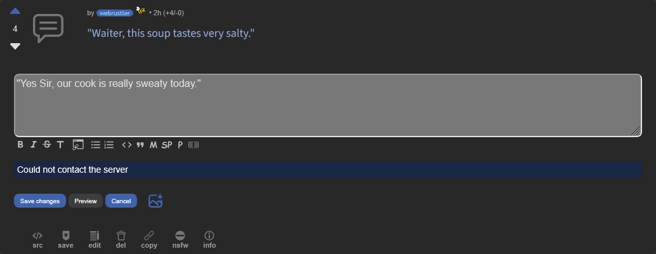Viewport: 656px width, 254px height.
Task: Delete the post with the del icon
Action: click(x=121, y=239)
